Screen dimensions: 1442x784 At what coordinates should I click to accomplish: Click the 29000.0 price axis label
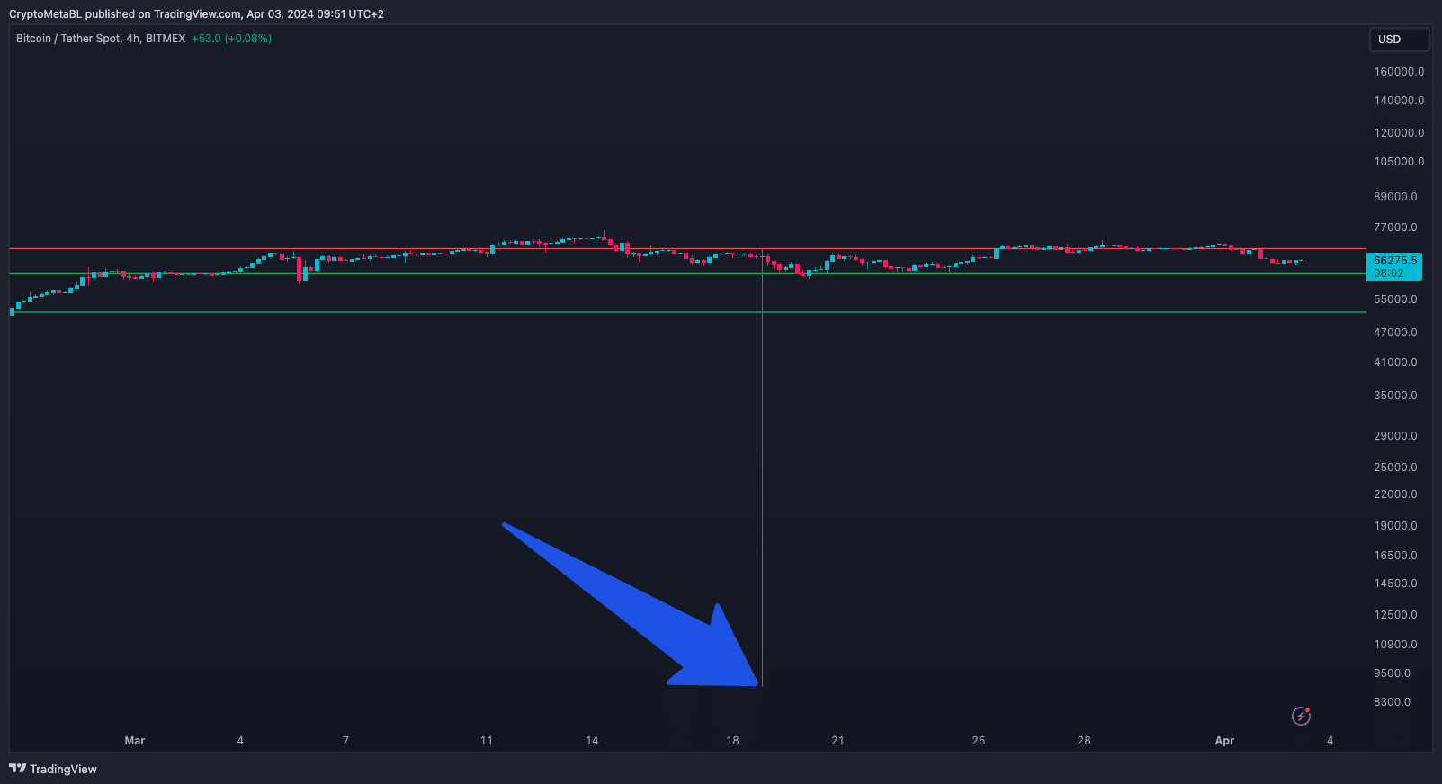1395,436
